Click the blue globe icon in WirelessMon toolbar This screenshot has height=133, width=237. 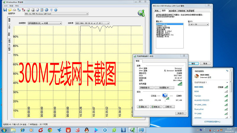tap(47, 10)
